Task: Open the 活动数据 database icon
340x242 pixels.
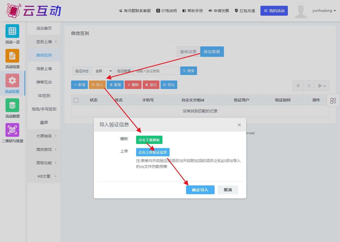Action: (x=12, y=105)
